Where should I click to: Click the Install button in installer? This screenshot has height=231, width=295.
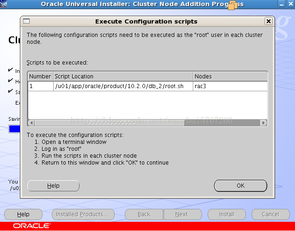tap(227, 214)
